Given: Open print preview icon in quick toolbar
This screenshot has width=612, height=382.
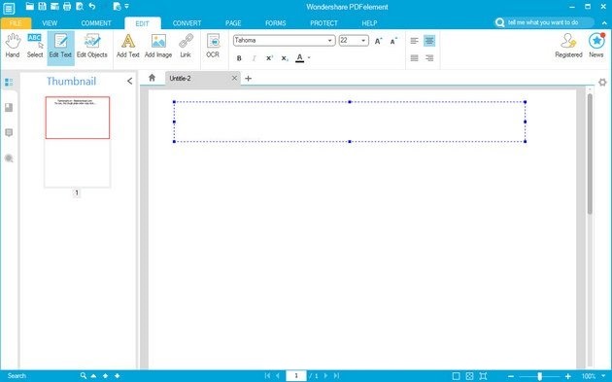Looking at the screenshot, I should coord(80,6).
